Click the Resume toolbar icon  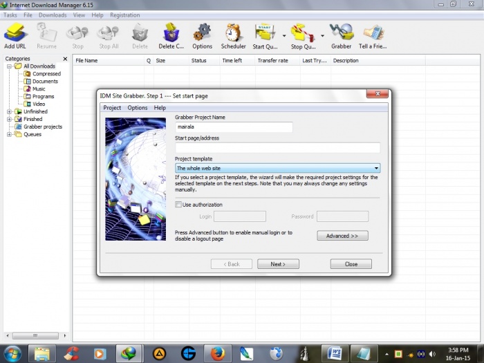coord(46,36)
